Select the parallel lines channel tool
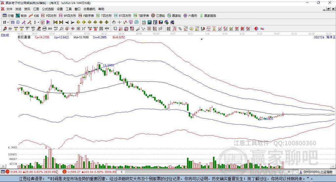The width and height of the screenshot is (336, 182). [160, 29]
